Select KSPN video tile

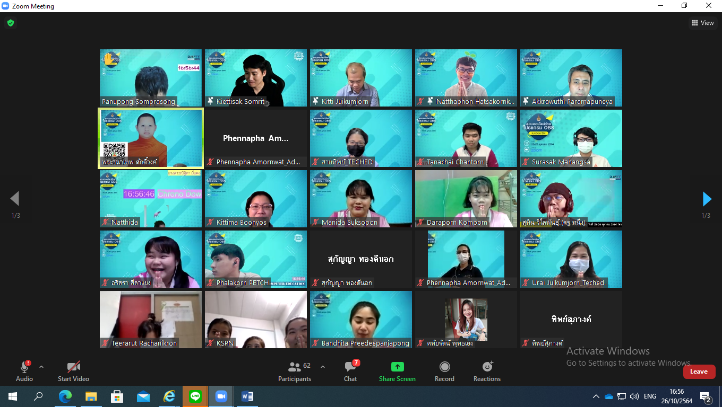(256, 320)
